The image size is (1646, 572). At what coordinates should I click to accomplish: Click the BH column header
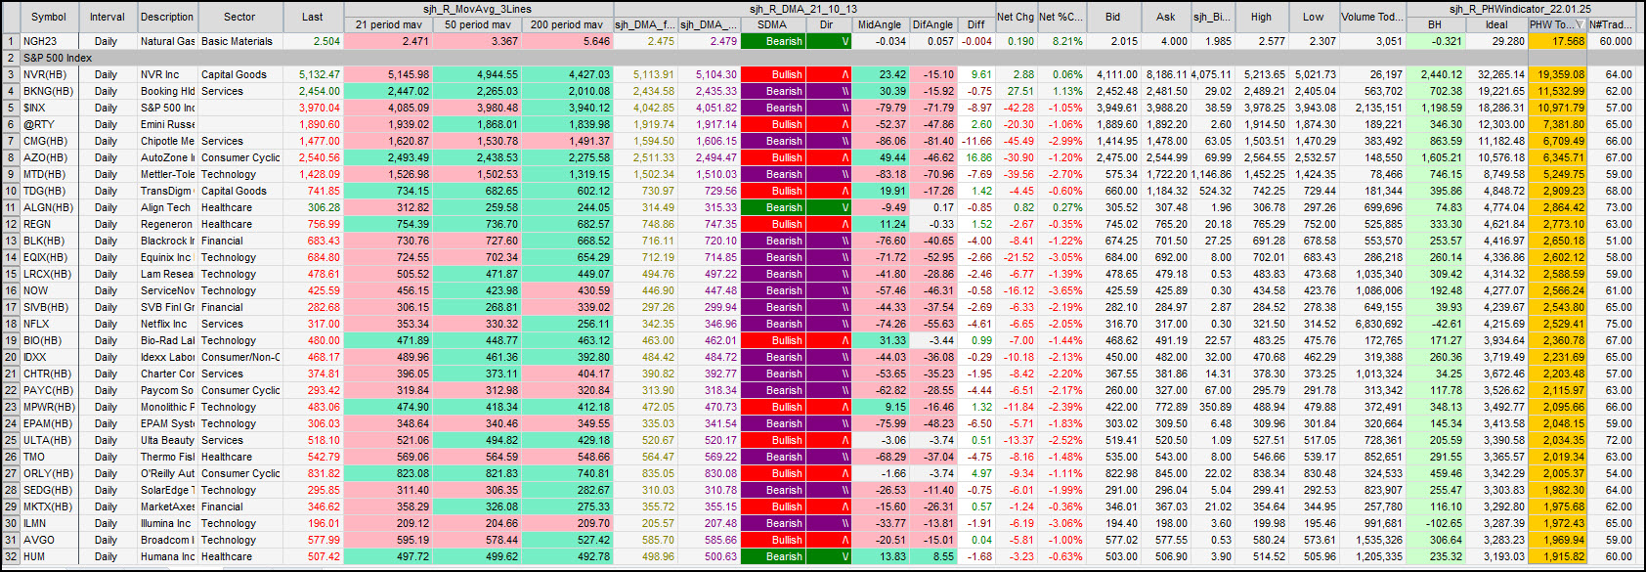pos(1435,24)
